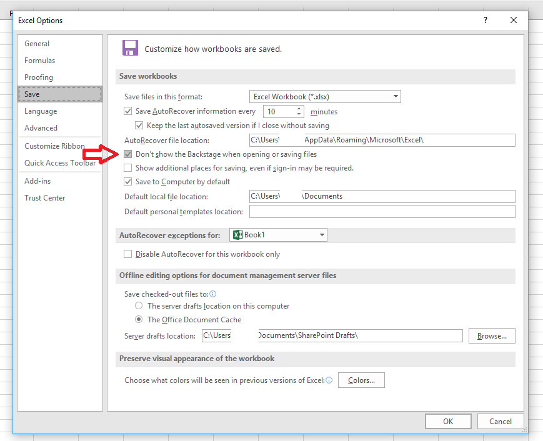Select The Office Document Cache radio button

[139, 319]
